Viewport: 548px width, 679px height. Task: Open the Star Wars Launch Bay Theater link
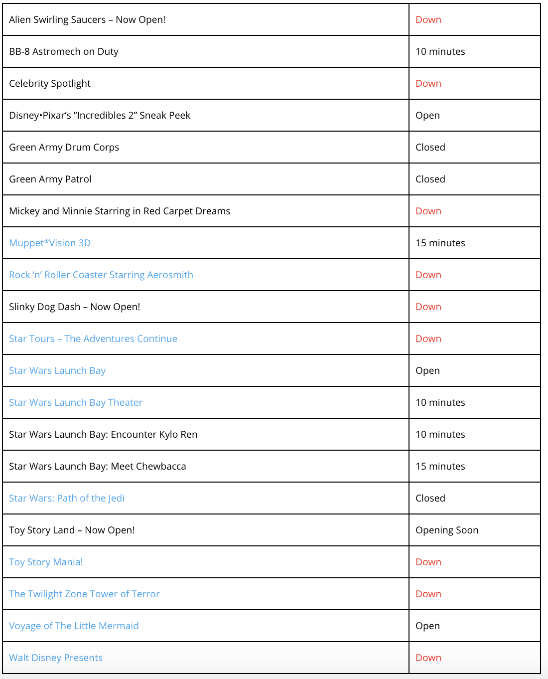pyautogui.click(x=75, y=402)
